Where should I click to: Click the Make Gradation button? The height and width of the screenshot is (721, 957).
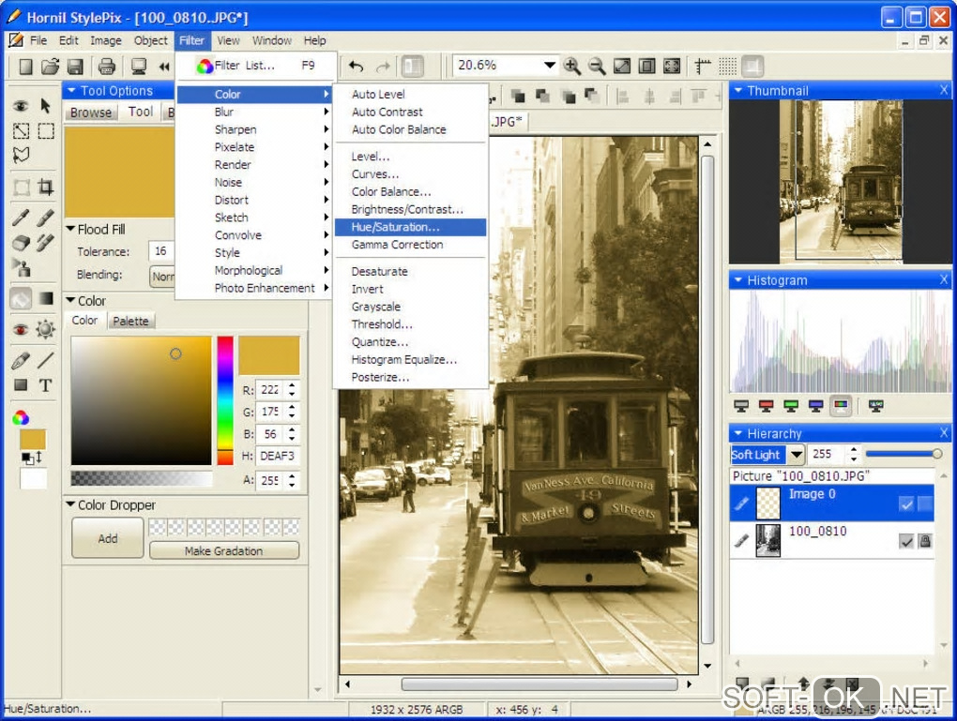coord(224,550)
